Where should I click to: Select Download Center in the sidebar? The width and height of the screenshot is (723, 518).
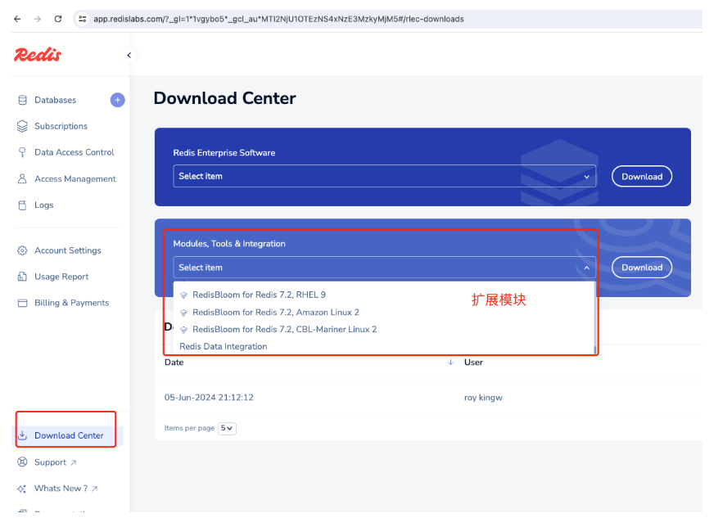pyautogui.click(x=69, y=435)
